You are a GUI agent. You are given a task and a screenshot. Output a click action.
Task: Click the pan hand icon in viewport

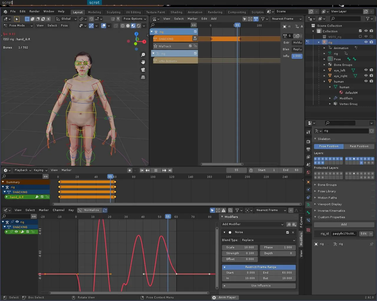tap(143, 62)
